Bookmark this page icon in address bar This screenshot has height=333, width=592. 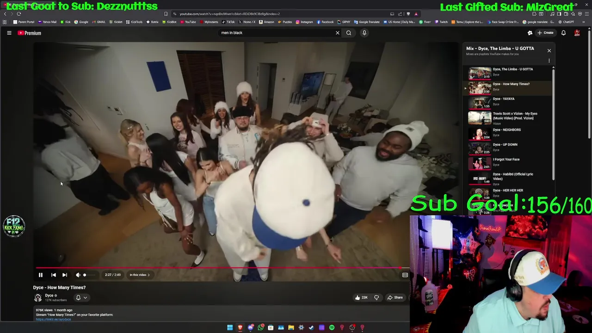point(166,14)
